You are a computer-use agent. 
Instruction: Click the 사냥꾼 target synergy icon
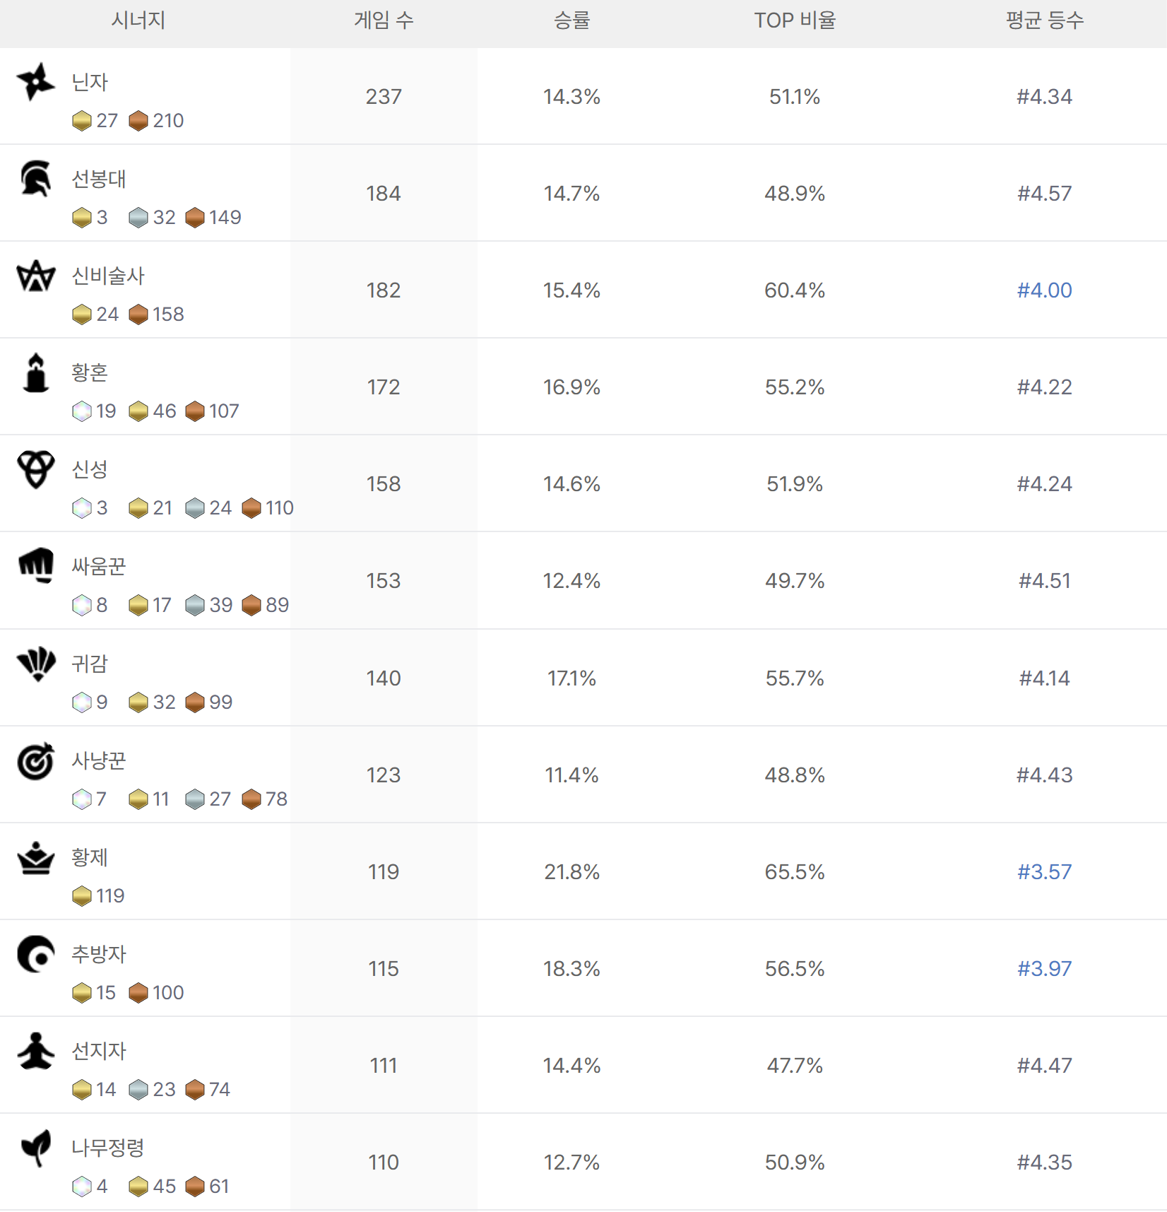35,760
